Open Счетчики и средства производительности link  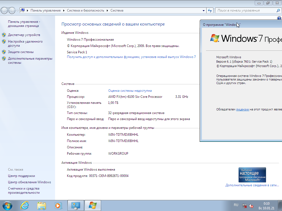pos(24,190)
